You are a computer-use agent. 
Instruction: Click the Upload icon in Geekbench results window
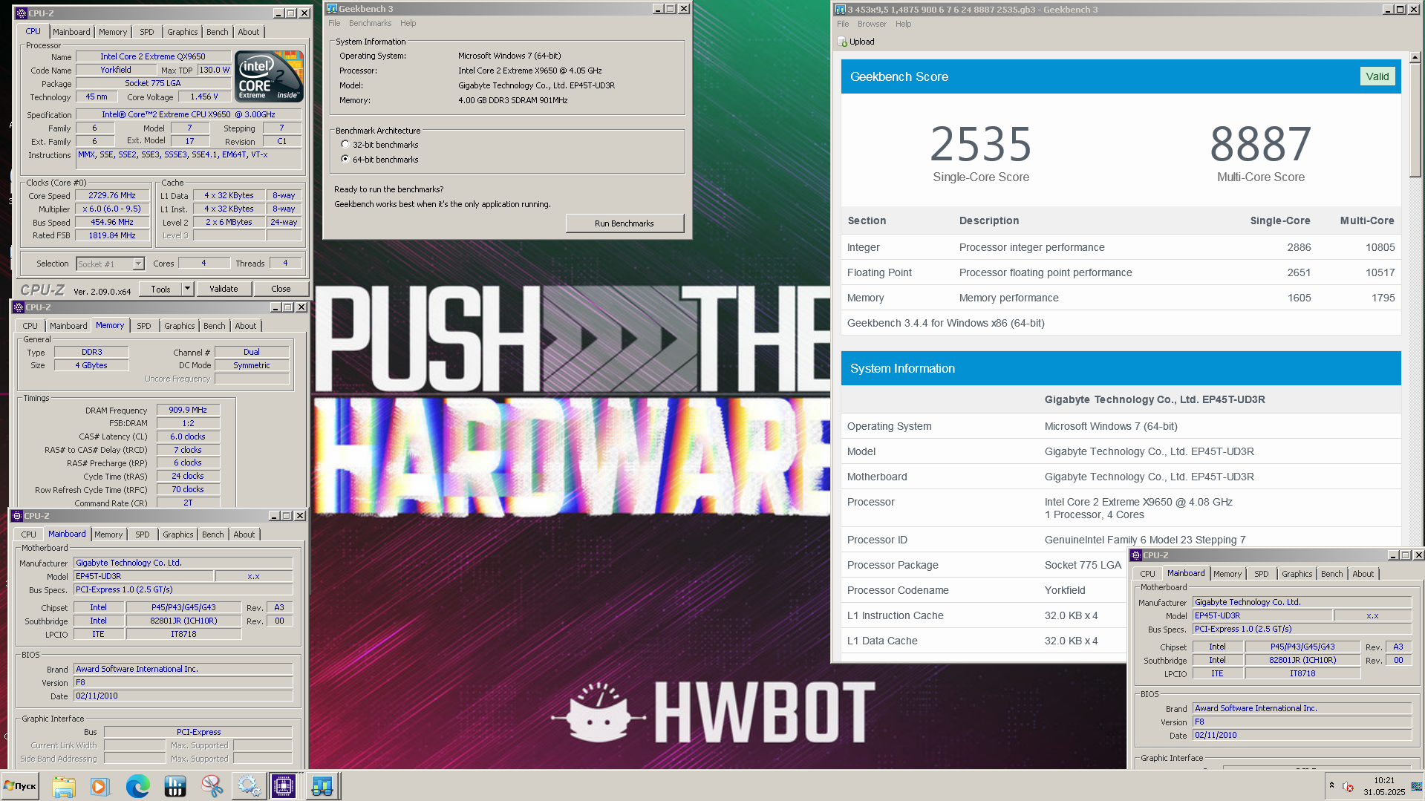pyautogui.click(x=842, y=42)
